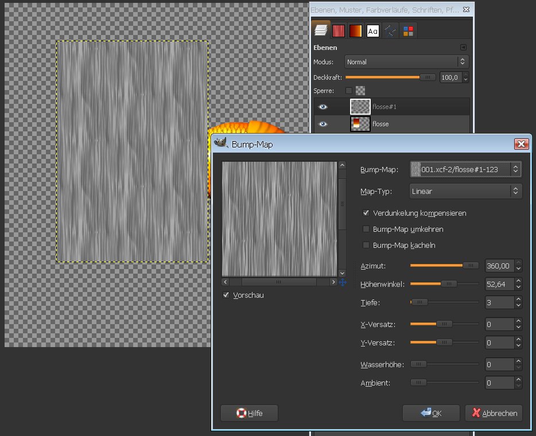Enable Bump-Map kacheln checkbox
This screenshot has height=436, width=536.
[x=366, y=245]
